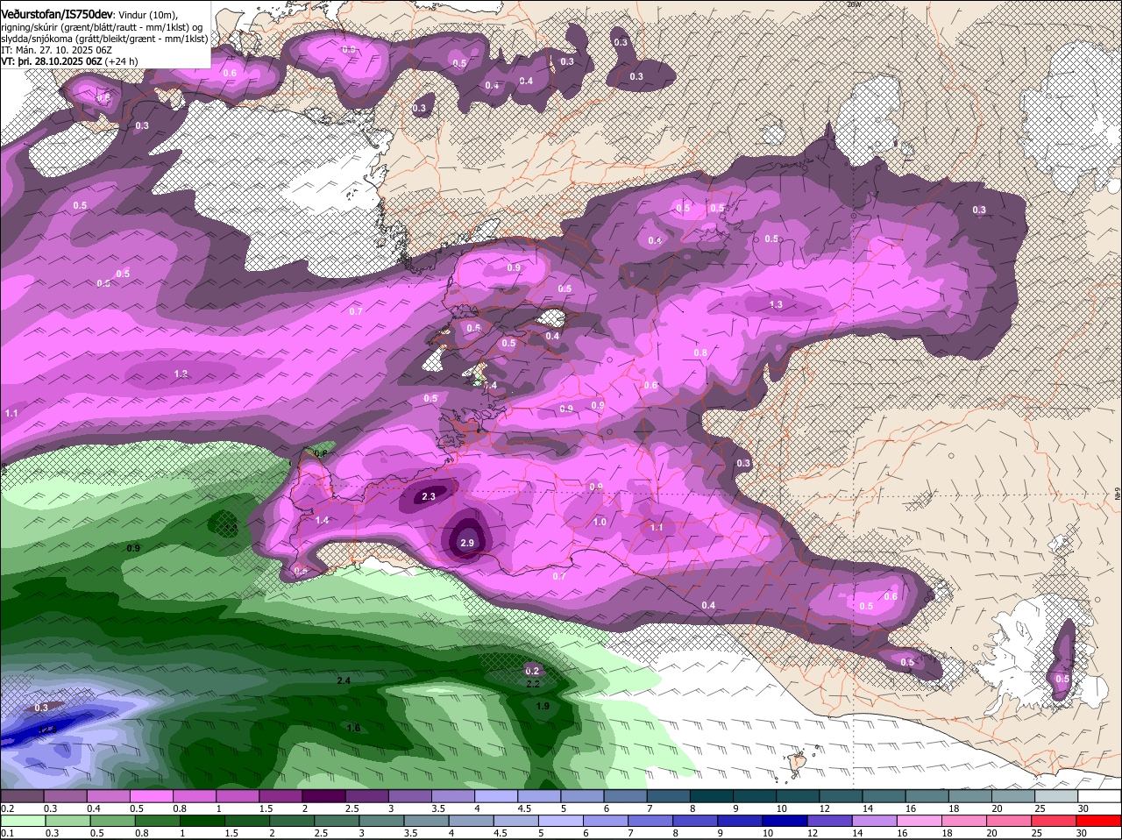Click the 1.6 value in the rain area
This screenshot has height=840, width=1122.
coord(354,728)
